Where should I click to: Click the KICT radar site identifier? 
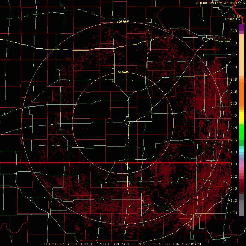tap(158, 244)
